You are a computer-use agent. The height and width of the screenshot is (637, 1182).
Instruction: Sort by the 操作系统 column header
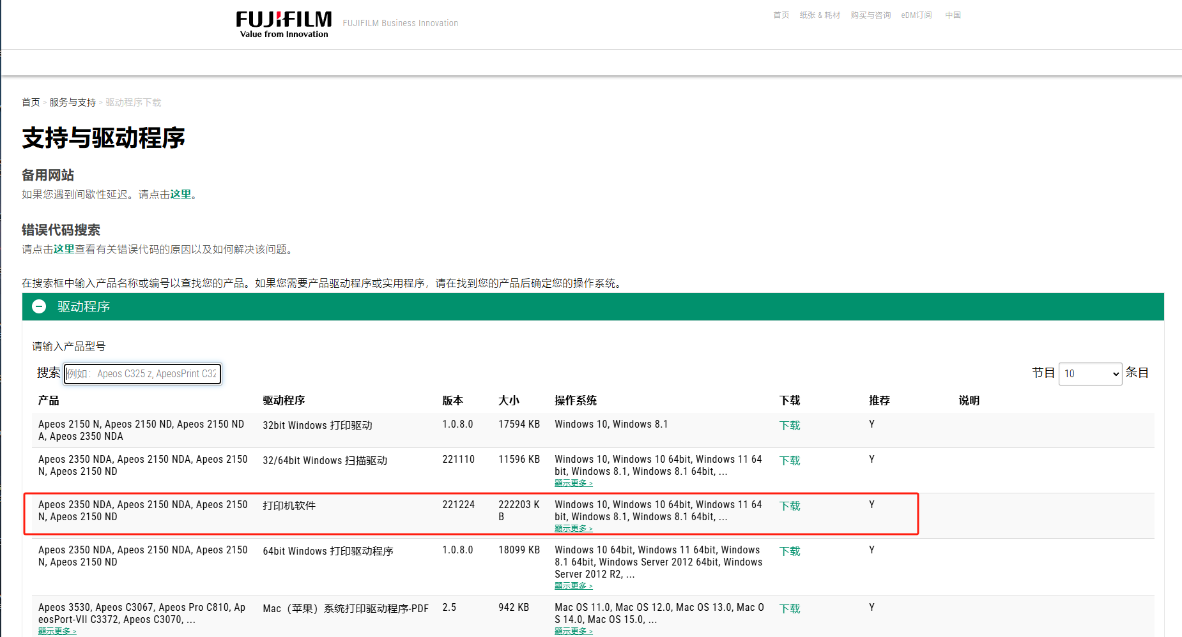(x=576, y=400)
